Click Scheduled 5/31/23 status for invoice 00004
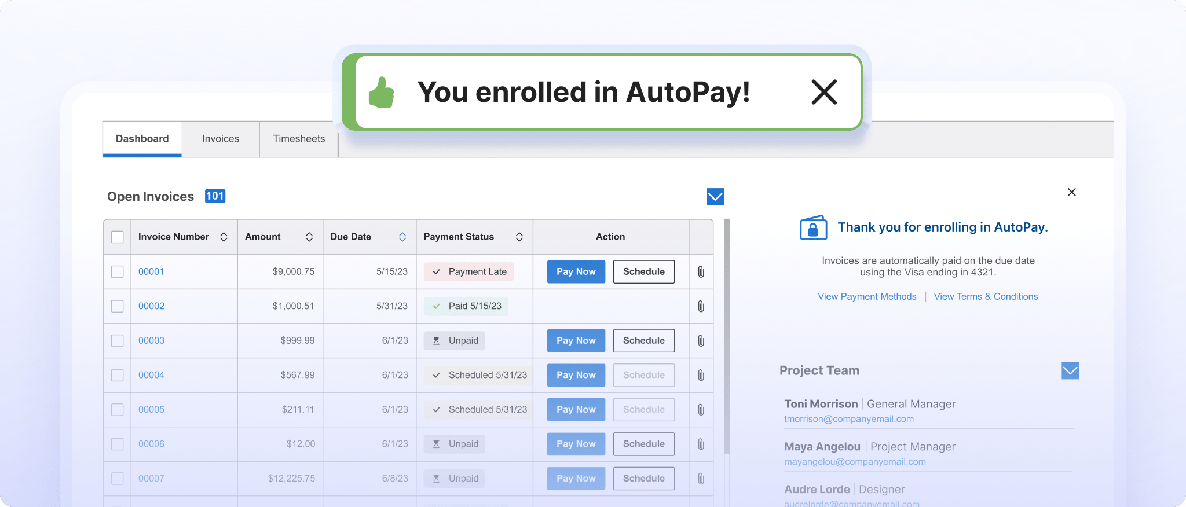Image resolution: width=1186 pixels, height=507 pixels. pyautogui.click(x=478, y=375)
